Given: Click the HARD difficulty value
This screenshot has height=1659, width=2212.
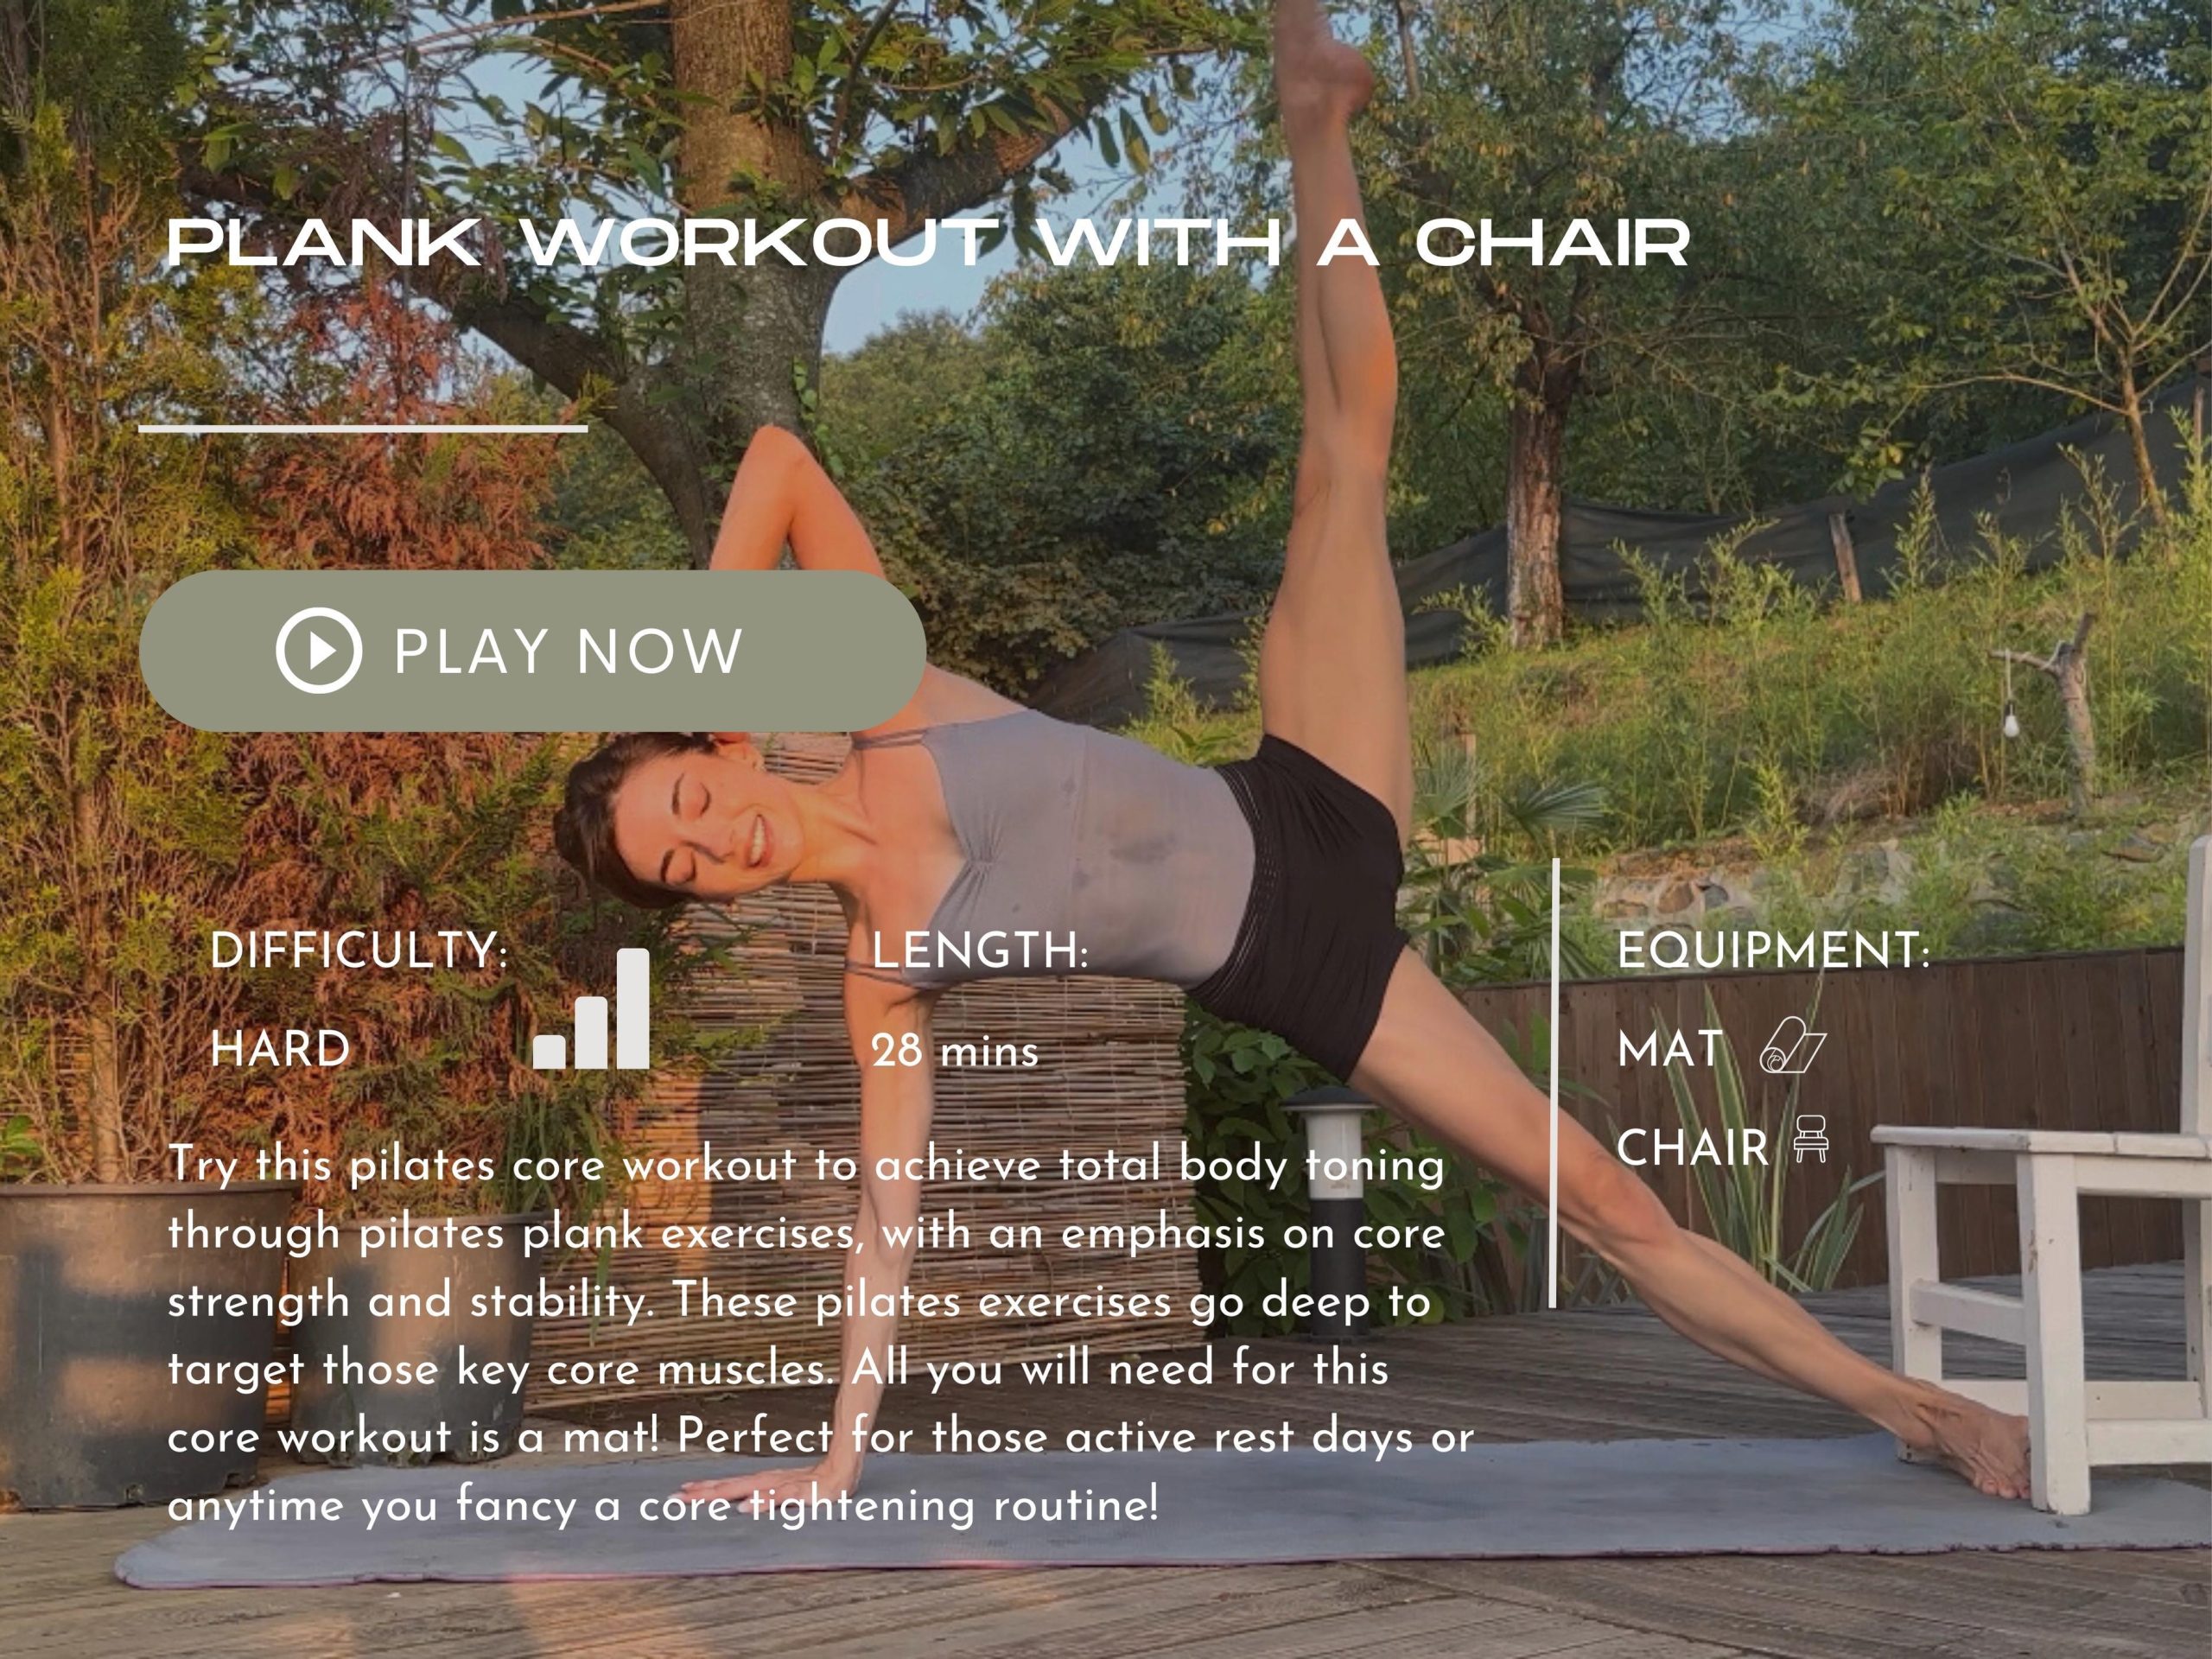Looking at the screenshot, I should click(280, 1049).
